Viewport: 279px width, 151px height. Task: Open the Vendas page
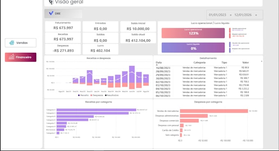(x=21, y=43)
